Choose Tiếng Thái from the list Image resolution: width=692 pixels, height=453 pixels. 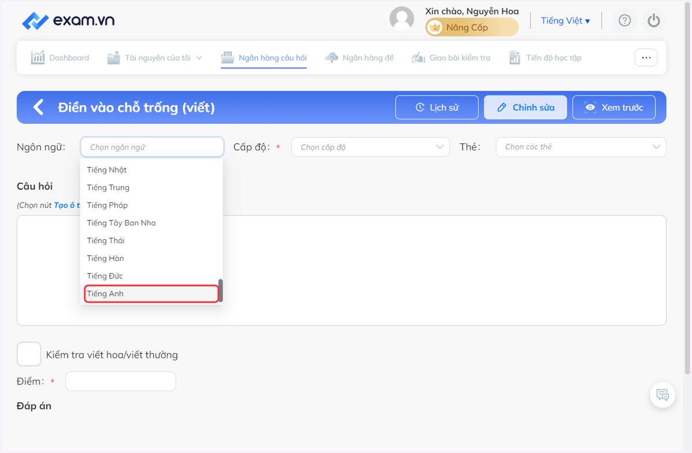click(151, 240)
